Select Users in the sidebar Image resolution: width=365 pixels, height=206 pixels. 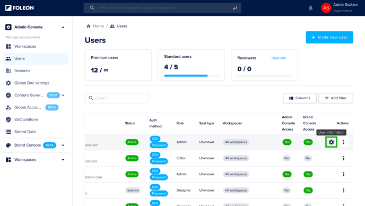(x=36, y=58)
